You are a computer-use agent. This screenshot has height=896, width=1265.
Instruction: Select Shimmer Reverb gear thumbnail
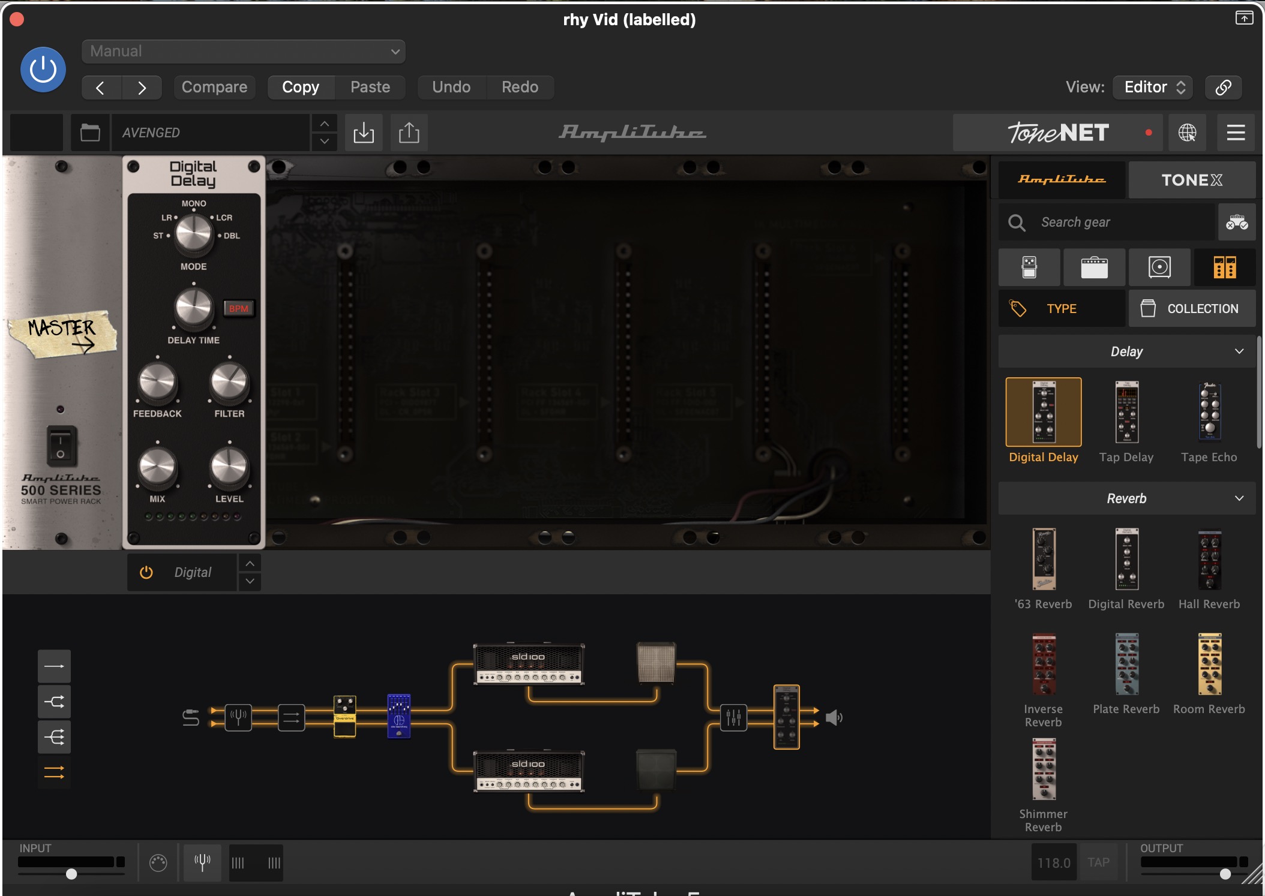click(x=1044, y=769)
